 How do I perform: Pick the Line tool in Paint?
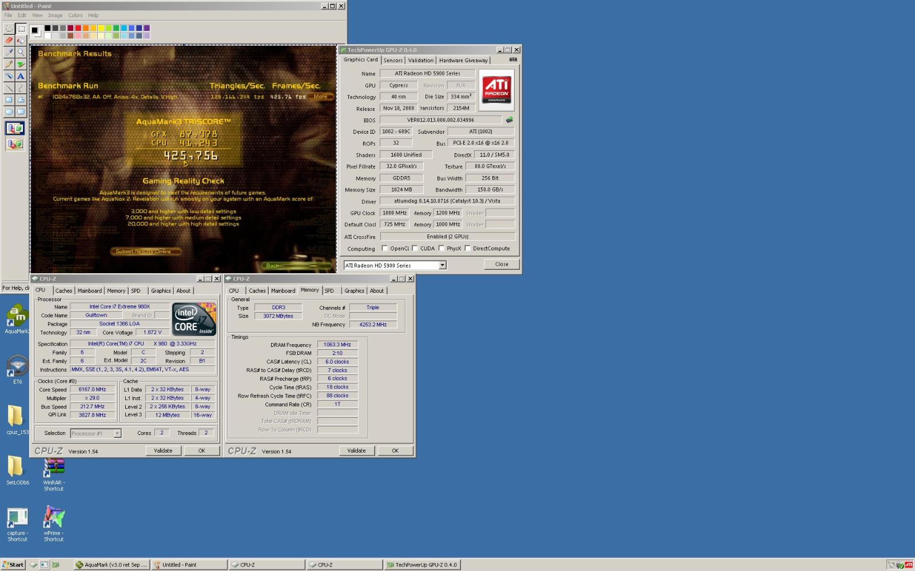coord(9,88)
